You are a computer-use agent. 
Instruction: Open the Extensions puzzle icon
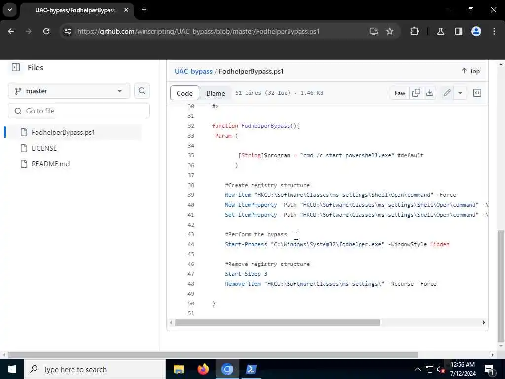click(414, 31)
